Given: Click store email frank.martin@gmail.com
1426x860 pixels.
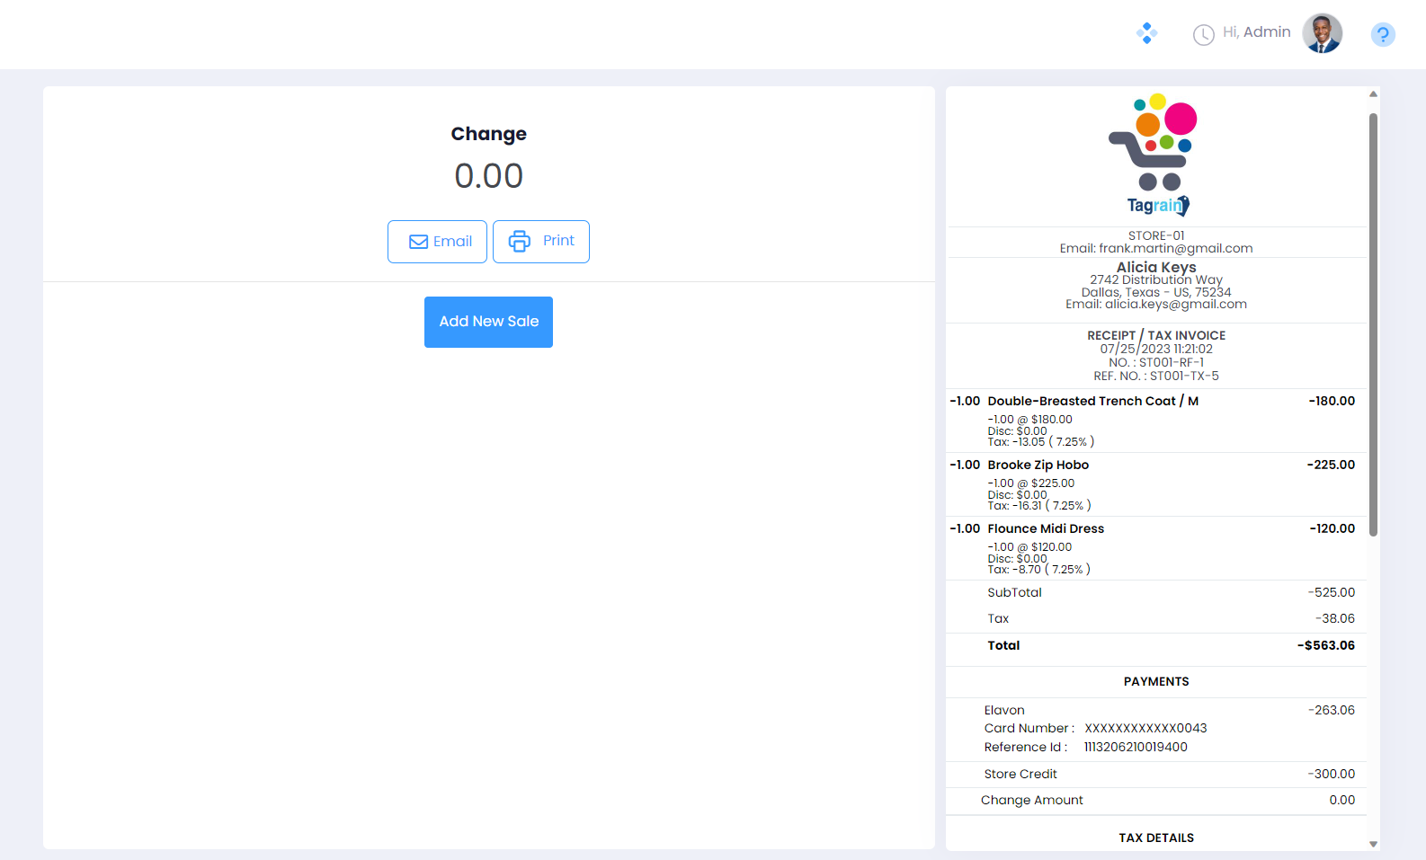Looking at the screenshot, I should (1175, 249).
